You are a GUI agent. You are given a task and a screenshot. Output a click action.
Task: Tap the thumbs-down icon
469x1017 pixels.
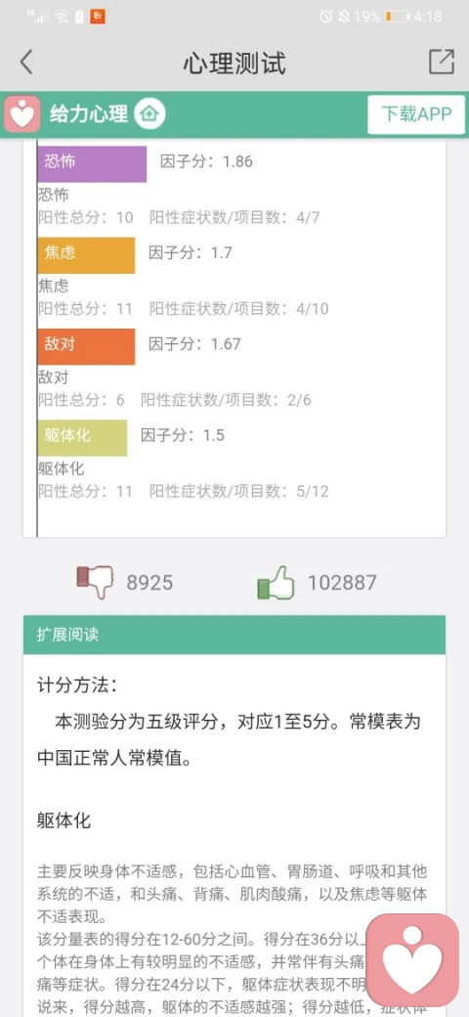click(x=95, y=582)
